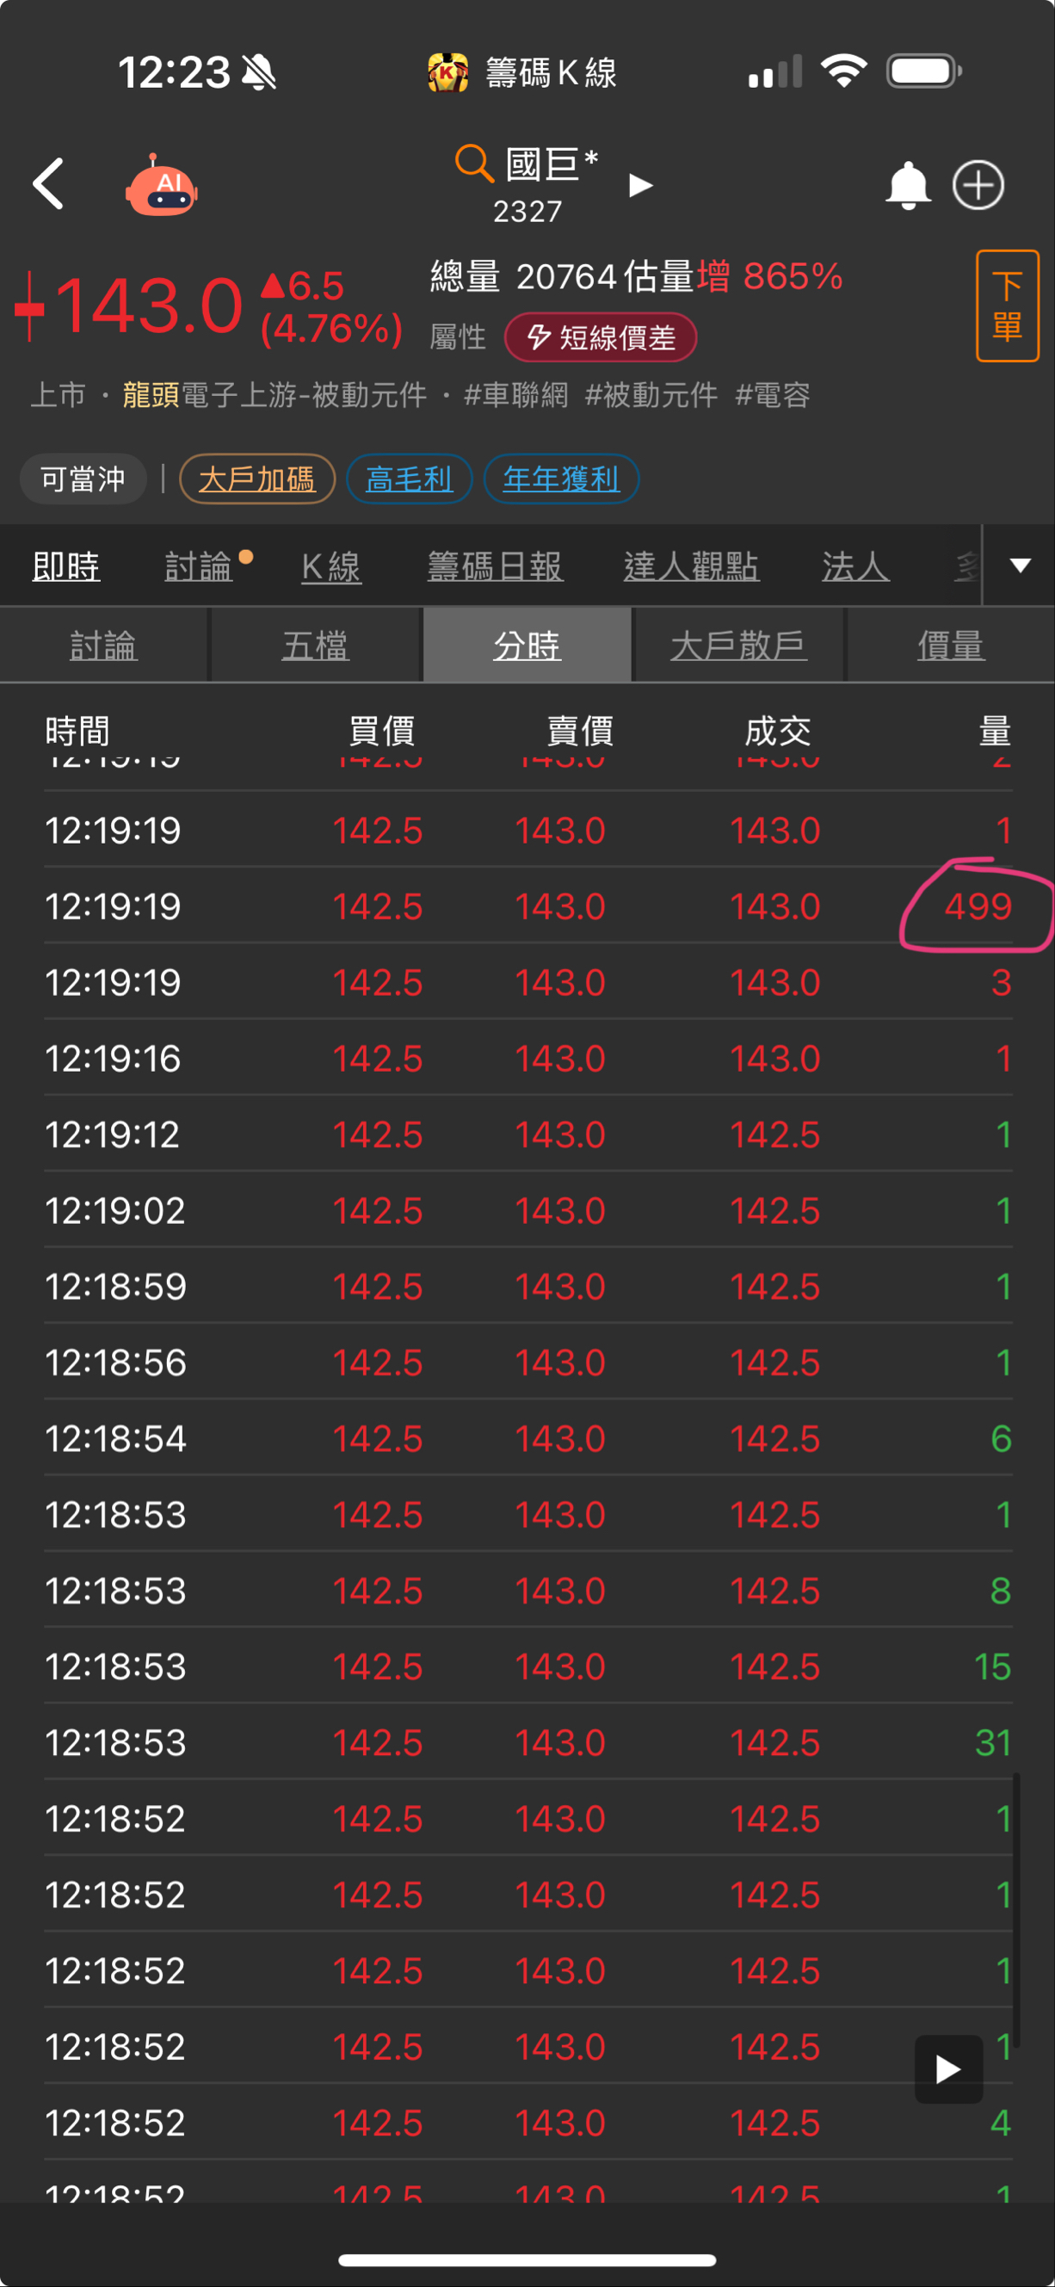1055x2287 pixels.
Task: Switch to the 價量 sub-tab
Action: tap(950, 646)
